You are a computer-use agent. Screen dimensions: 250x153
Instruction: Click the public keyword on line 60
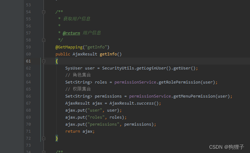coord(63,54)
